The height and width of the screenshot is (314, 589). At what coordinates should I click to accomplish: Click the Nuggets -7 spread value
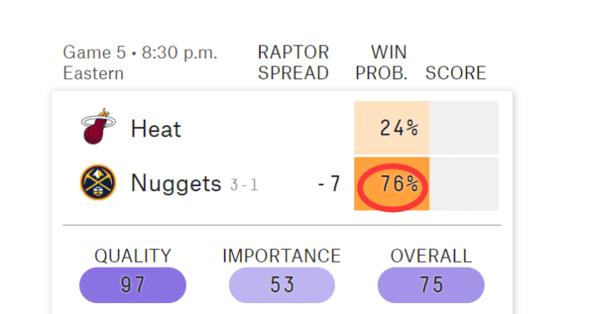click(329, 184)
